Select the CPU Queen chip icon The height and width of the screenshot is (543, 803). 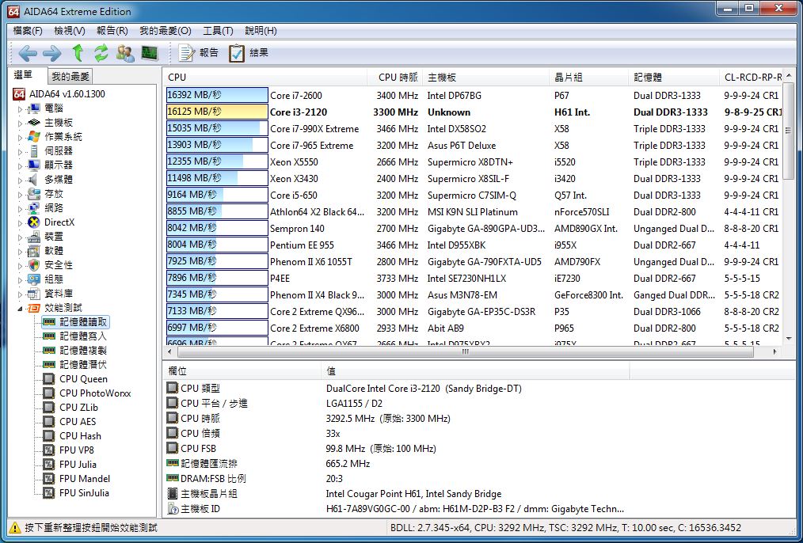pyautogui.click(x=48, y=379)
